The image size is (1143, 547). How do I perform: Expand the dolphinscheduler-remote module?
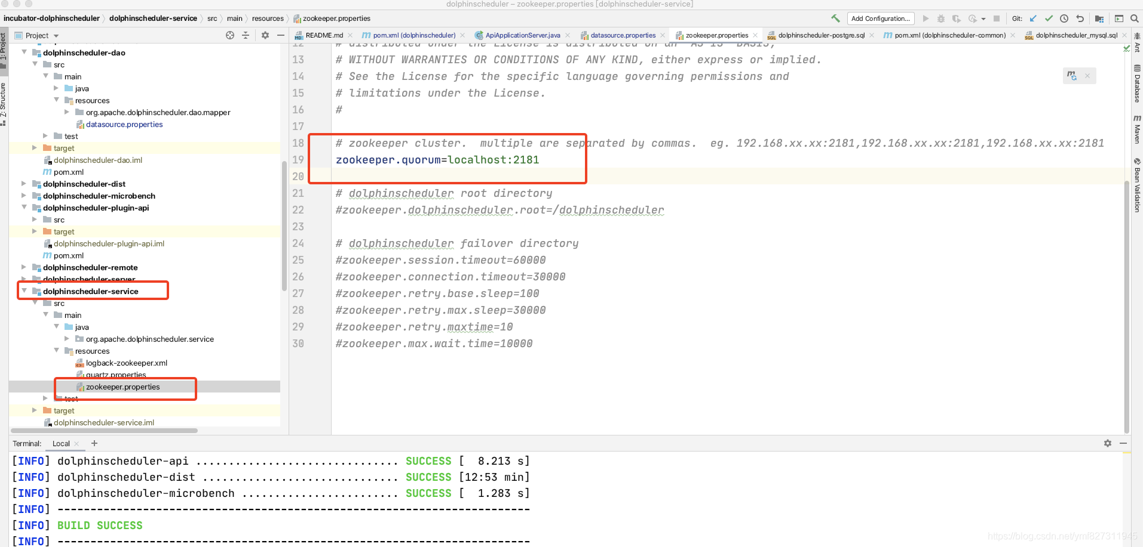coord(24,267)
